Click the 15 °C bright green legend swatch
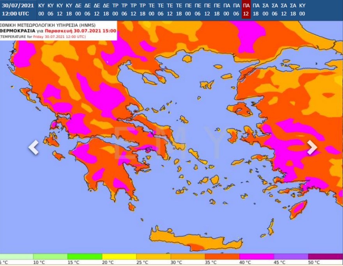343x266 pixels. [x=85, y=257]
